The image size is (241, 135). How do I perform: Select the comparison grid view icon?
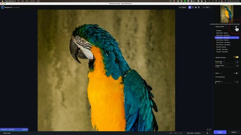pos(199,7)
